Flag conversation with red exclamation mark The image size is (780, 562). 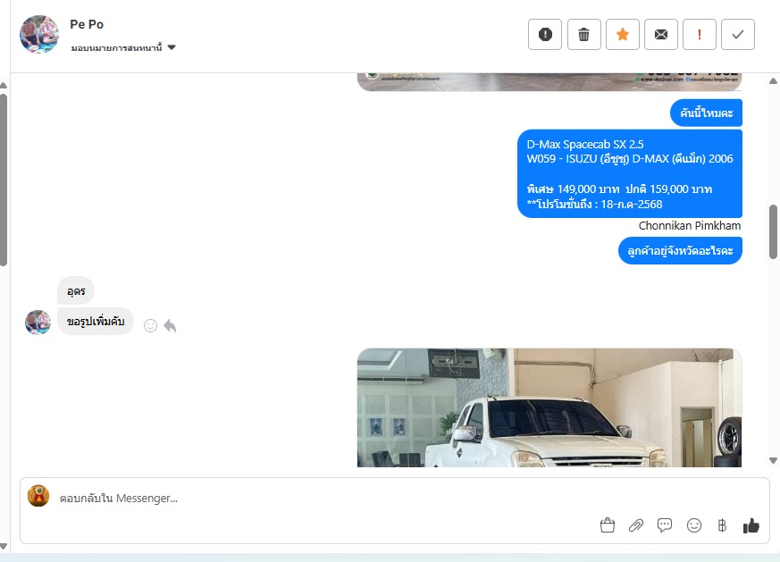coord(700,34)
